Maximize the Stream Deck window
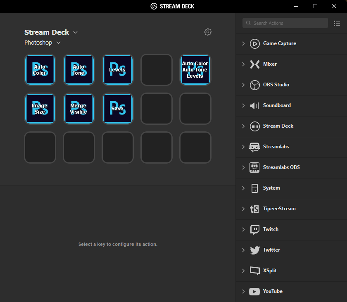This screenshot has width=347, height=302. (315, 6)
